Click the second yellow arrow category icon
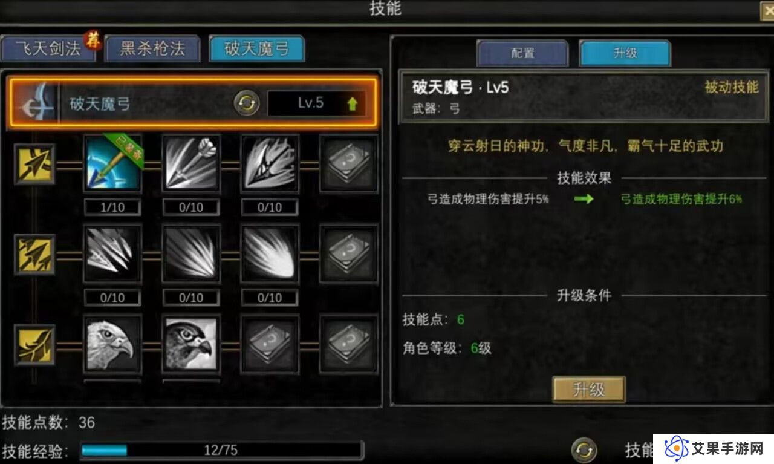The height and width of the screenshot is (464, 774). tap(35, 255)
